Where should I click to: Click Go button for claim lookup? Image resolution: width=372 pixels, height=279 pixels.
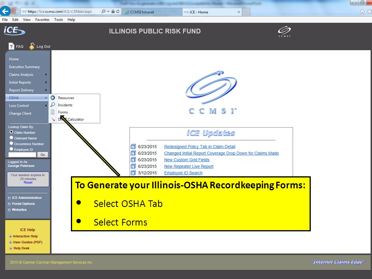click(x=43, y=155)
